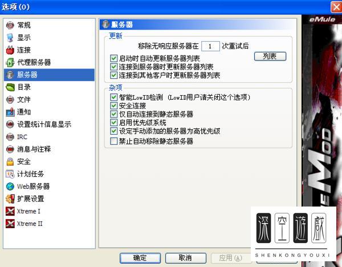Click the Xtreme II red X icon
This screenshot has height=267, width=342.
[x=10, y=224]
